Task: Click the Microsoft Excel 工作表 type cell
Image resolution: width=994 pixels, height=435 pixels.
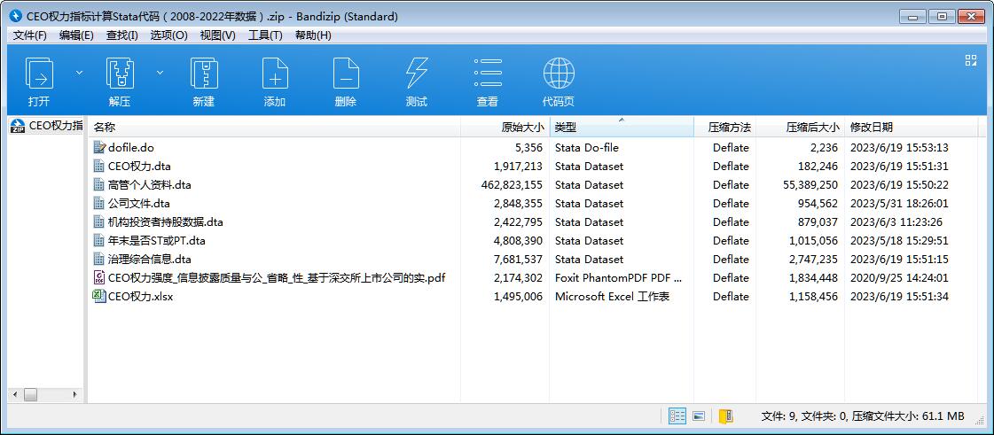Action: [x=612, y=296]
